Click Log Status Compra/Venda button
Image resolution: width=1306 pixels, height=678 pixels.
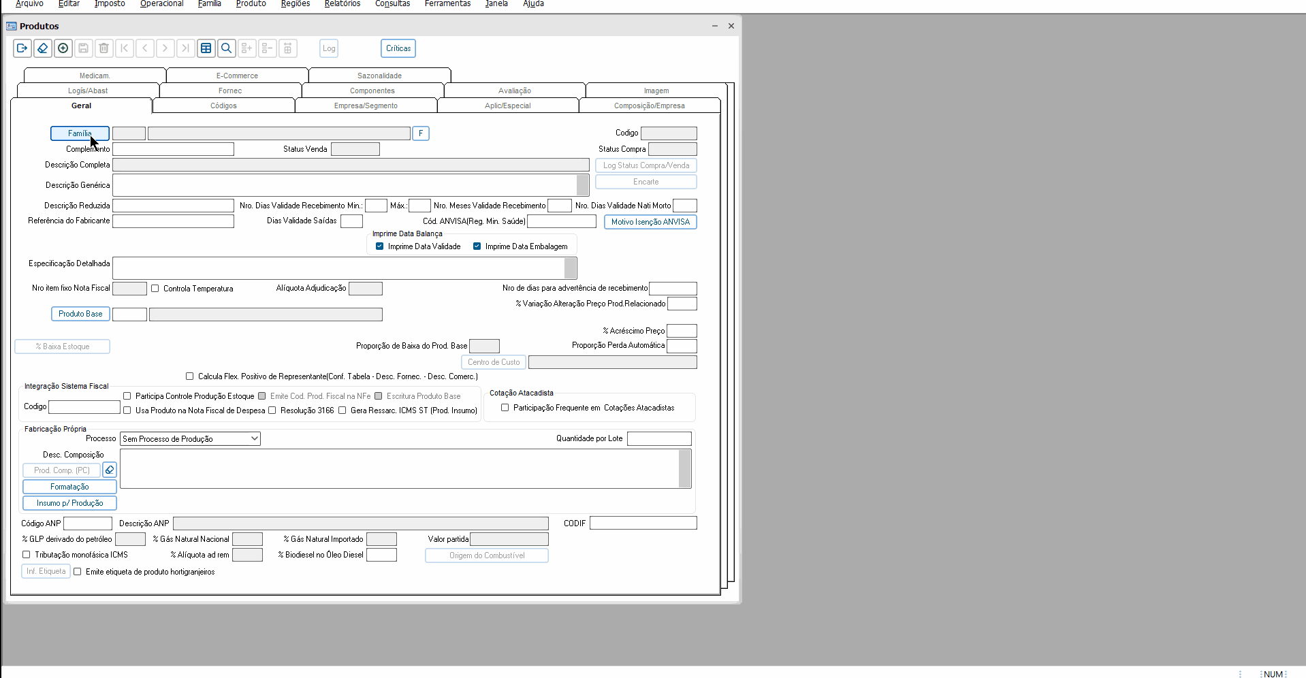click(x=646, y=165)
